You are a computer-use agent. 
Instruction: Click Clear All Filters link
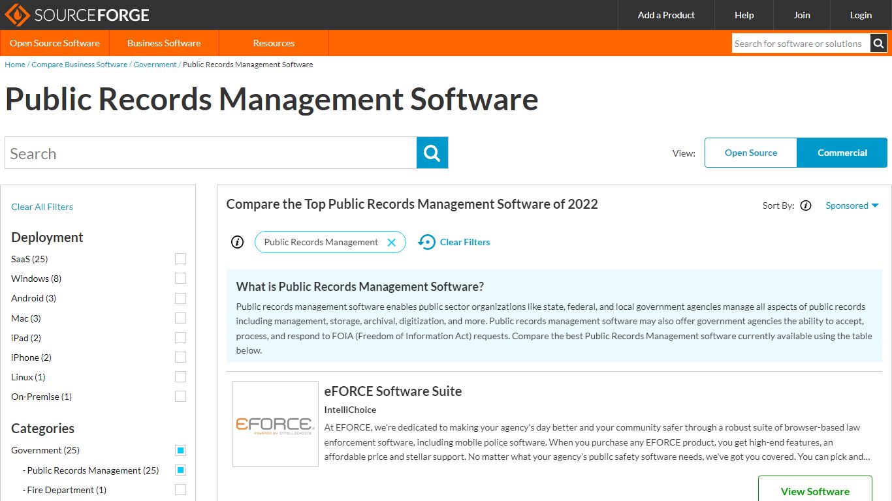42,207
